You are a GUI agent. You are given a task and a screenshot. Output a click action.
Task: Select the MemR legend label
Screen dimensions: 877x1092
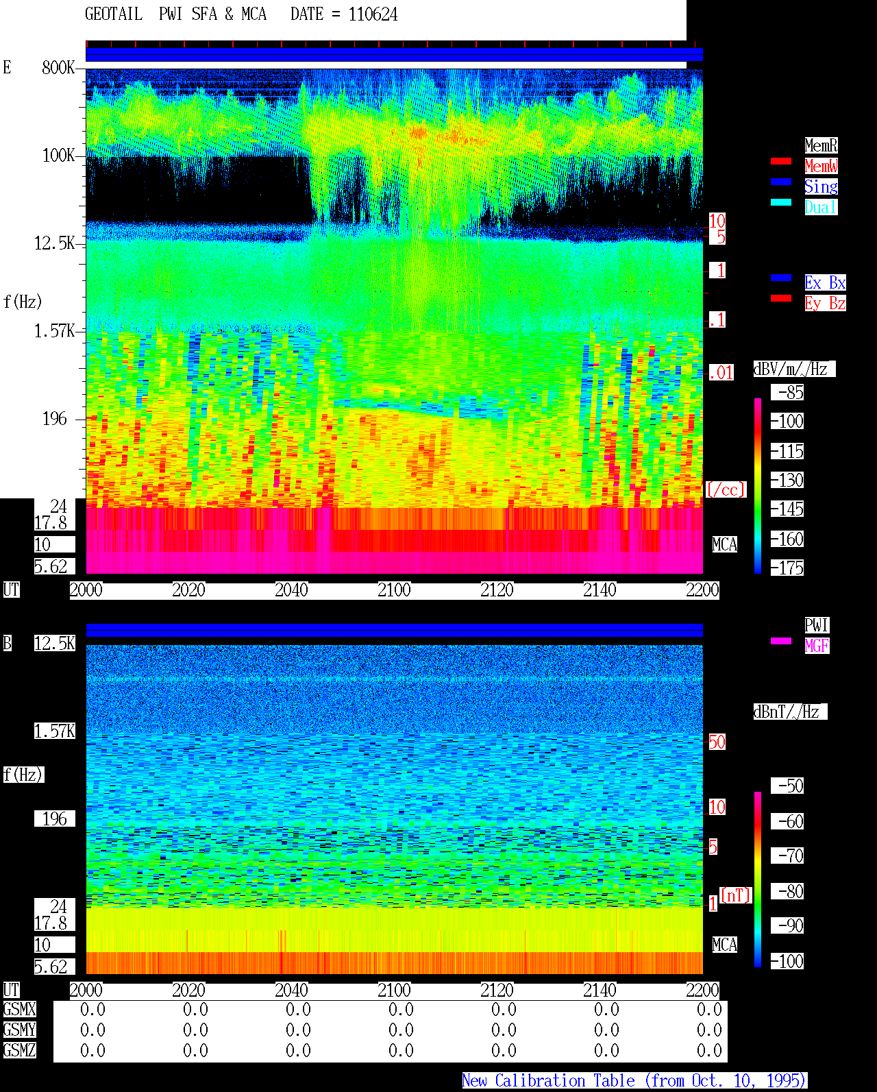point(821,145)
